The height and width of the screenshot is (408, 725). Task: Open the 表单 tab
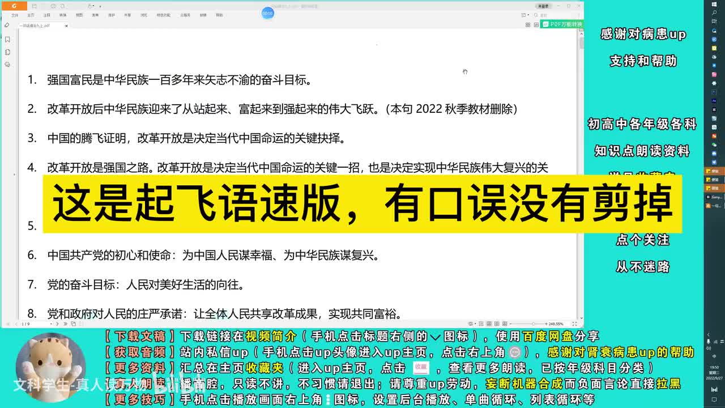tap(95, 15)
